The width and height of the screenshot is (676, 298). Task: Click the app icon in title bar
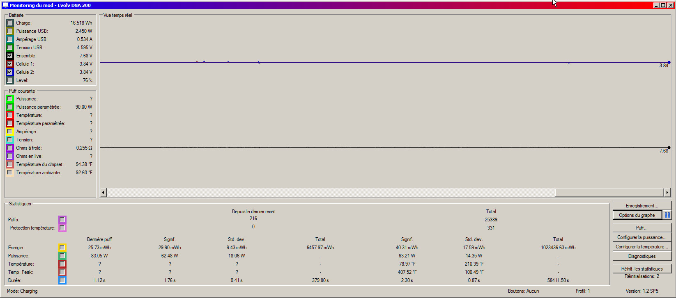pyautogui.click(x=5, y=5)
